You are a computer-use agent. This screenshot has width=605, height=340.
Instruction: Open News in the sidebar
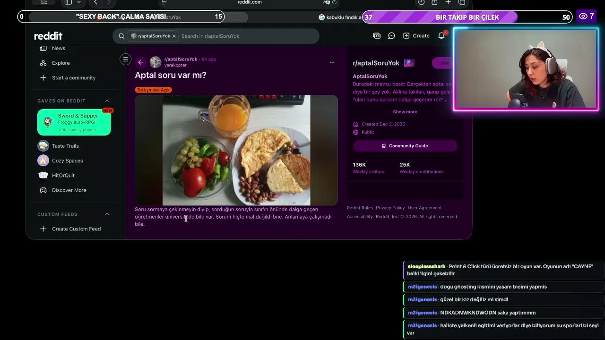[59, 48]
